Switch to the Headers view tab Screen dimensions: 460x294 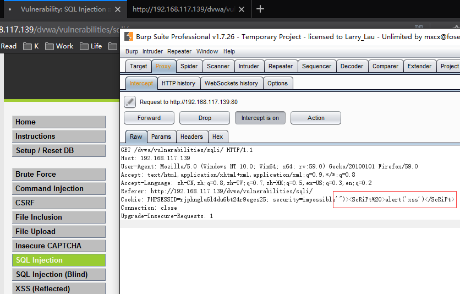191,137
